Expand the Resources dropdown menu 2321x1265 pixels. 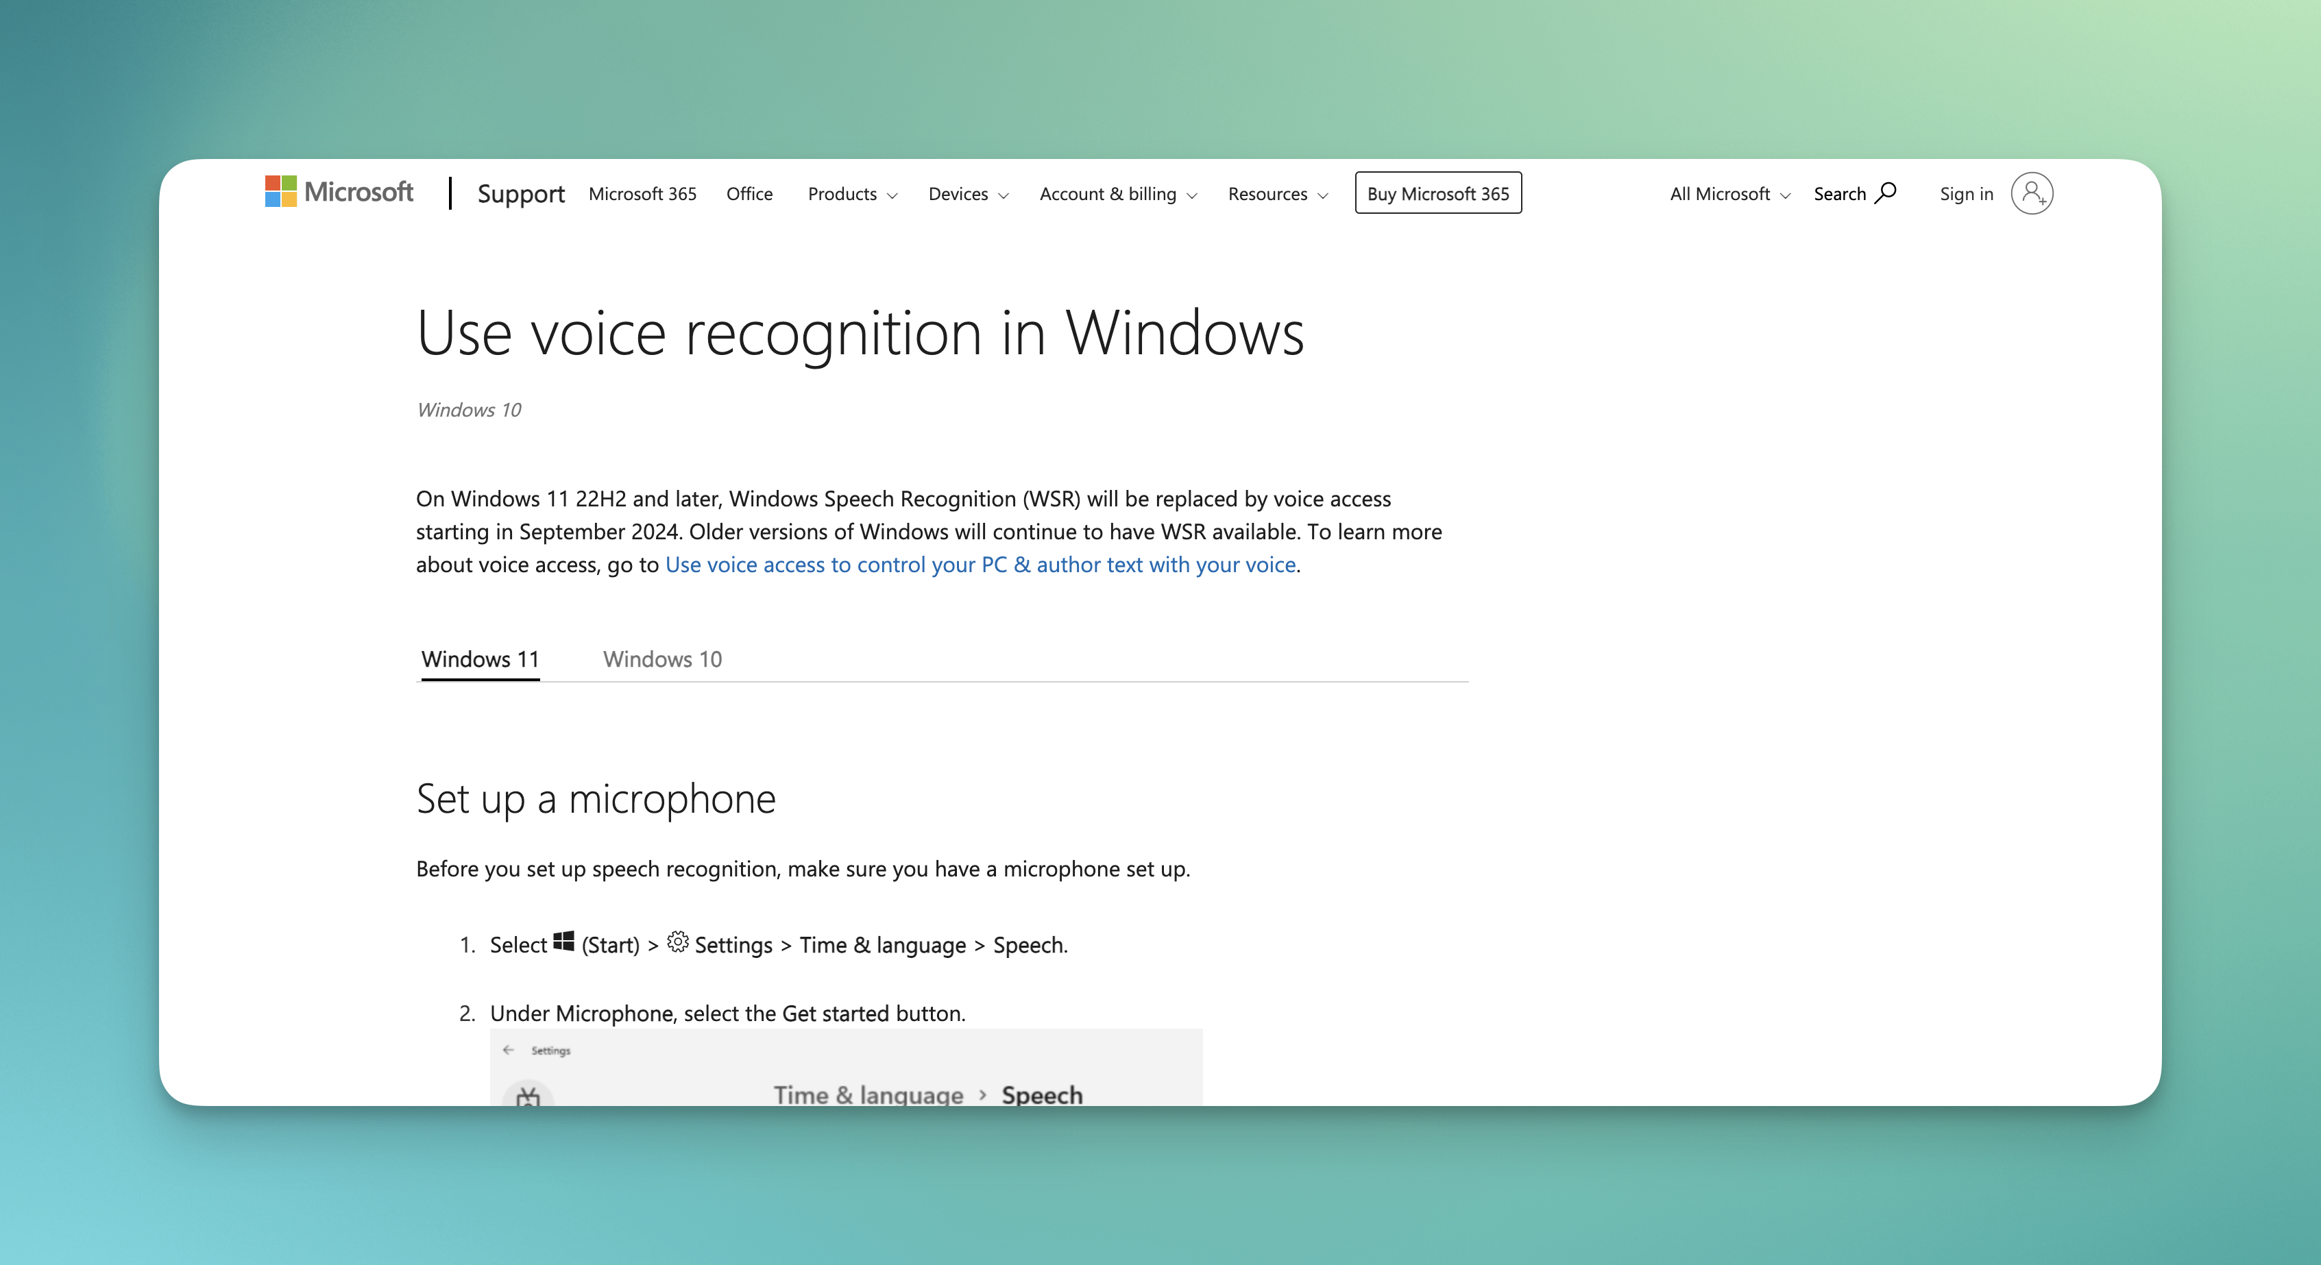1278,194
